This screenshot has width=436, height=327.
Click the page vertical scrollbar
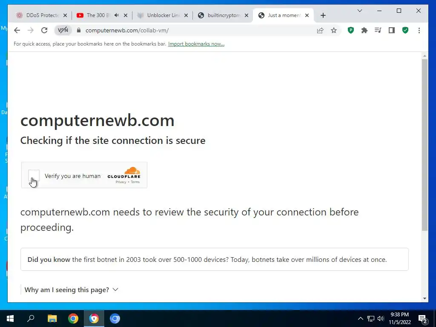425,145
